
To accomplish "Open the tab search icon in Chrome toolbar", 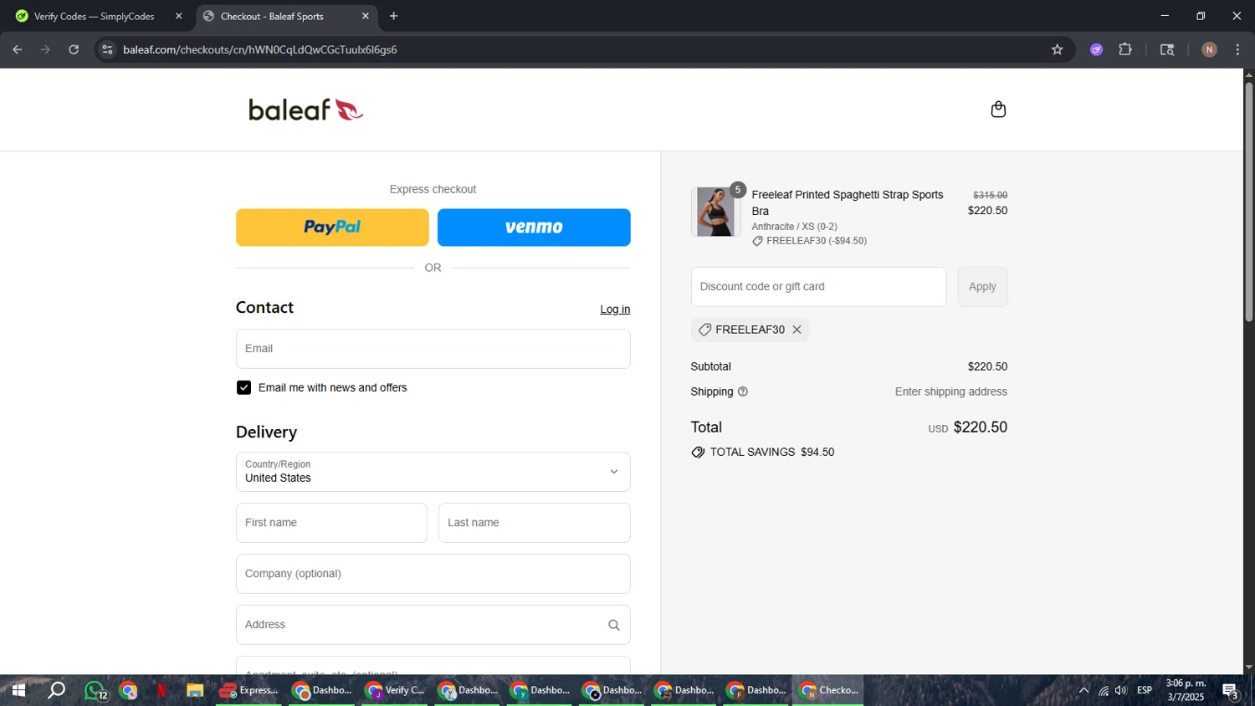I will [x=1167, y=49].
